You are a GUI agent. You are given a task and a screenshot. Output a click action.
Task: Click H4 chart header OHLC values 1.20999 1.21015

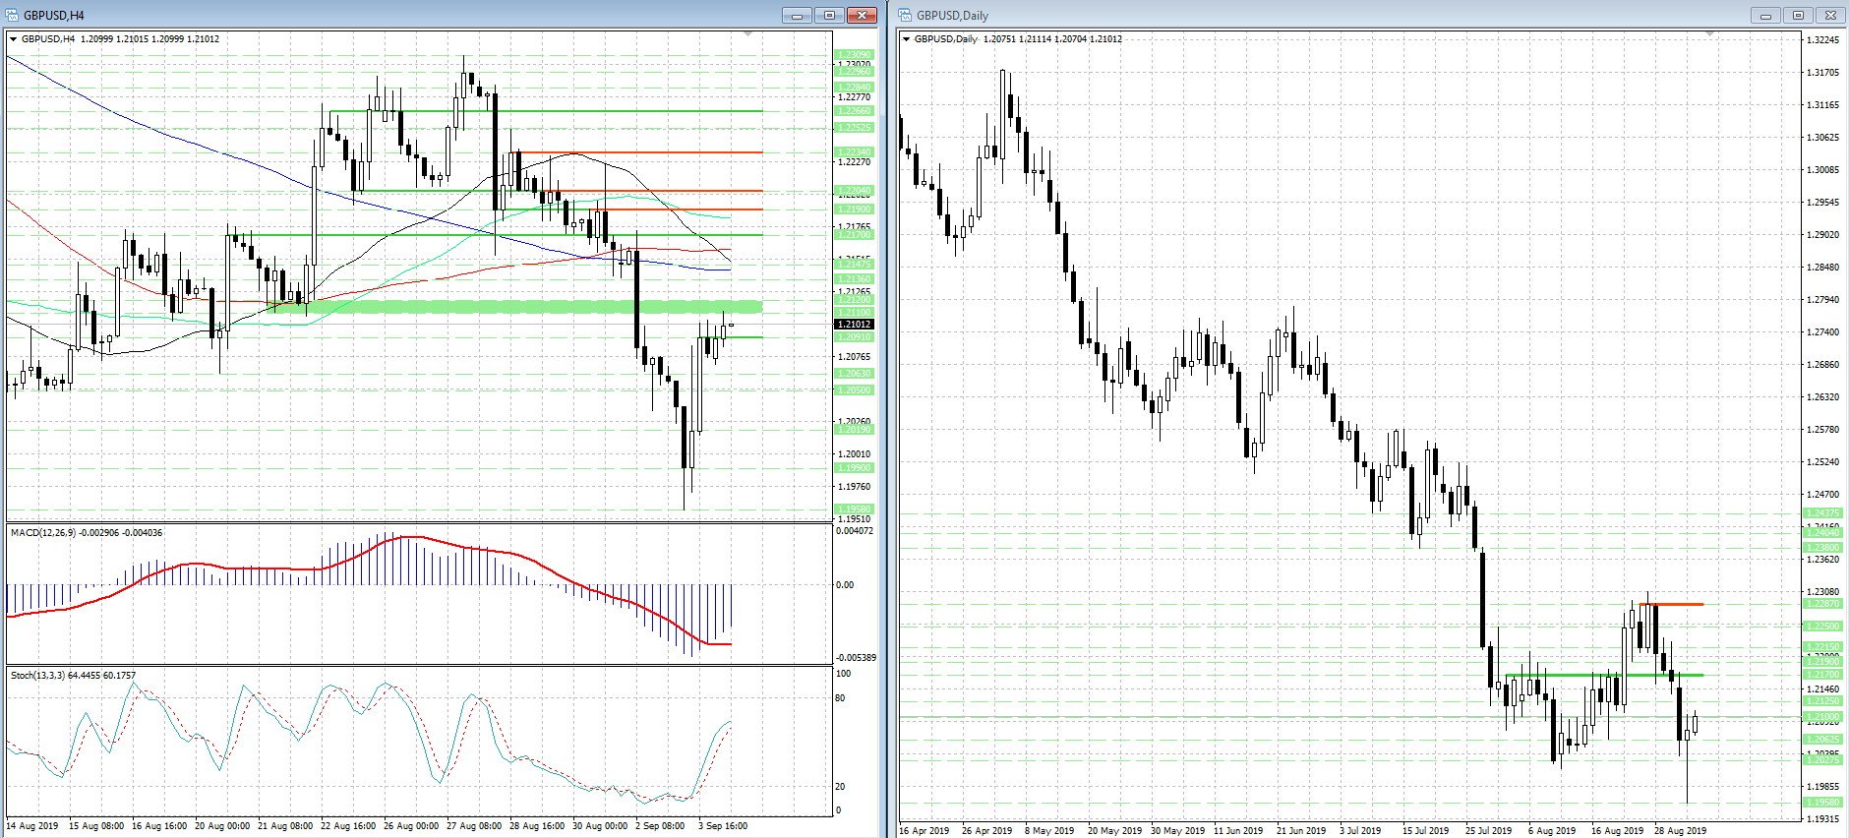coord(114,39)
